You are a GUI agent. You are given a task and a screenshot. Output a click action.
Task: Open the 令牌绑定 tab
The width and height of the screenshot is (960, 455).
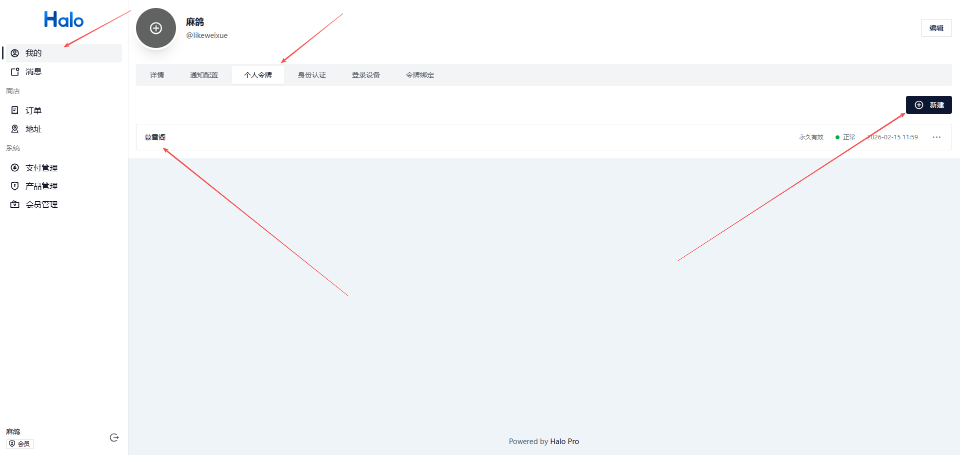[x=420, y=75]
